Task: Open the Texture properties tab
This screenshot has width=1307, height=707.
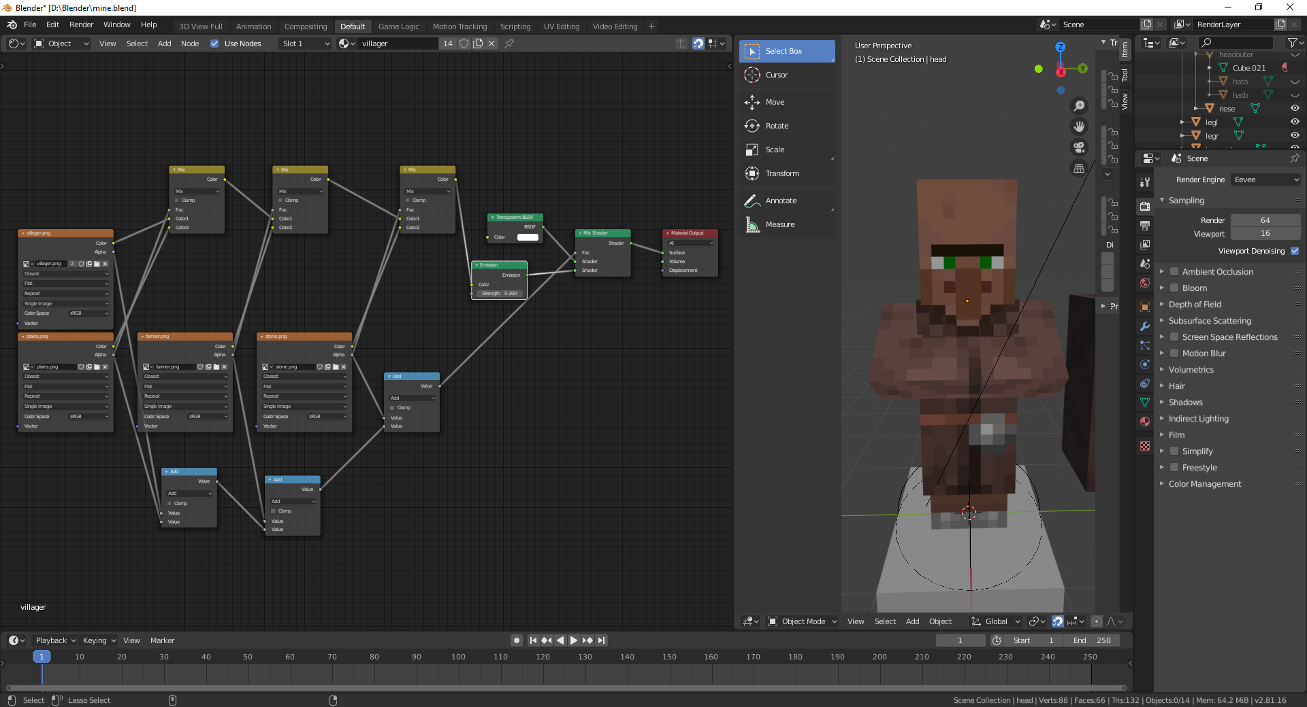Action: pos(1145,446)
